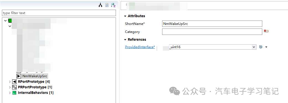Click into the type filter text field

[59, 13]
